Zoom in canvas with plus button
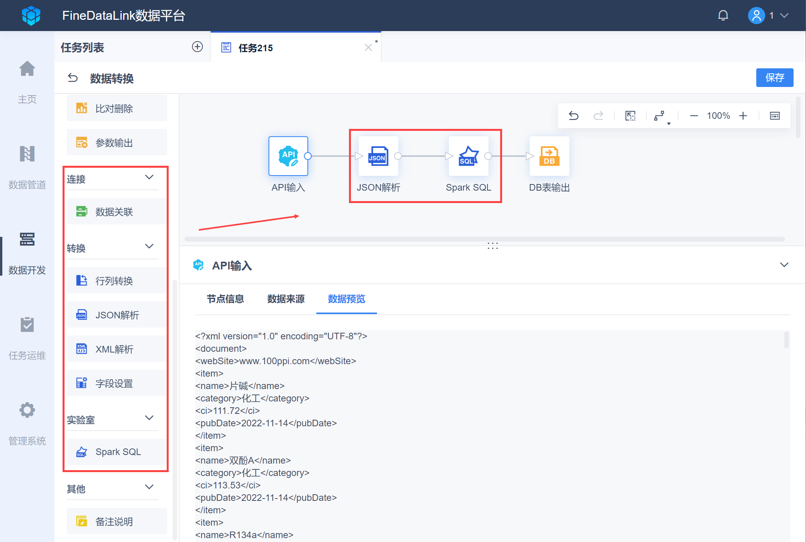This screenshot has width=806, height=542. pos(743,116)
